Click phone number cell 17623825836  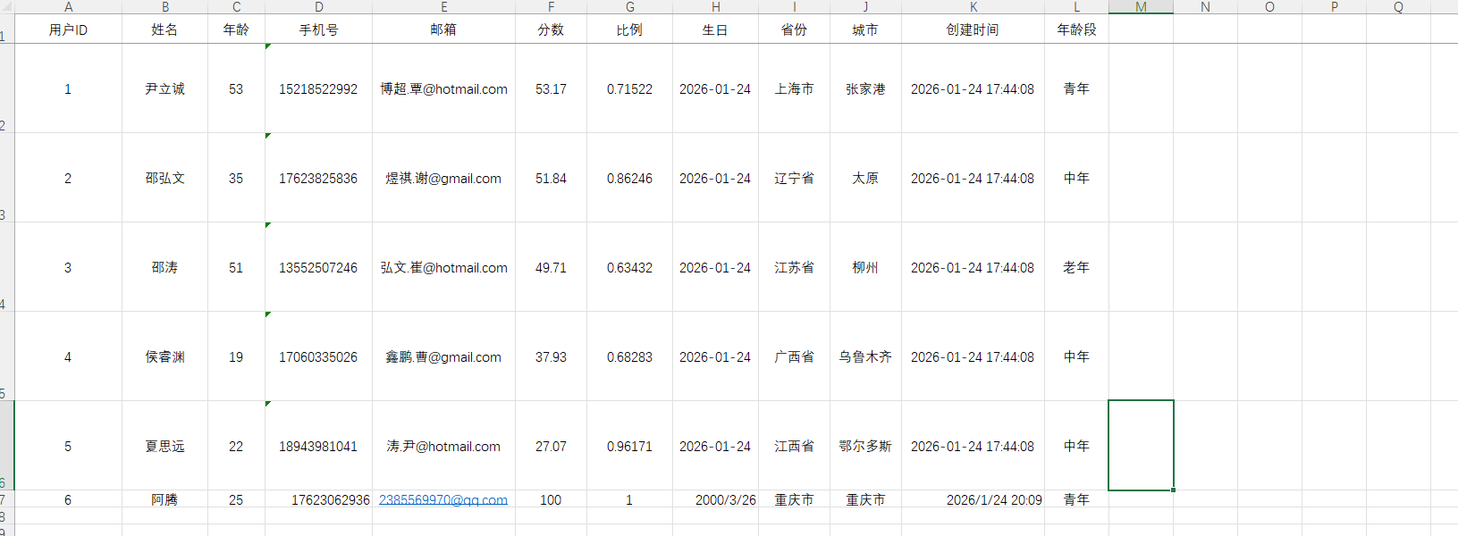coord(318,179)
